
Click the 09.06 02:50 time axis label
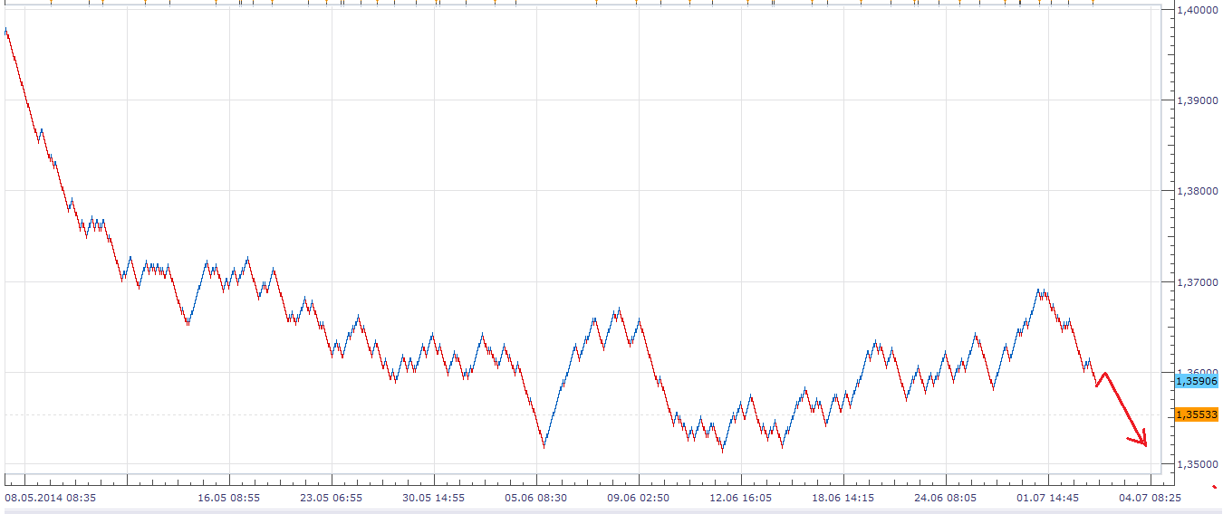pos(638,498)
